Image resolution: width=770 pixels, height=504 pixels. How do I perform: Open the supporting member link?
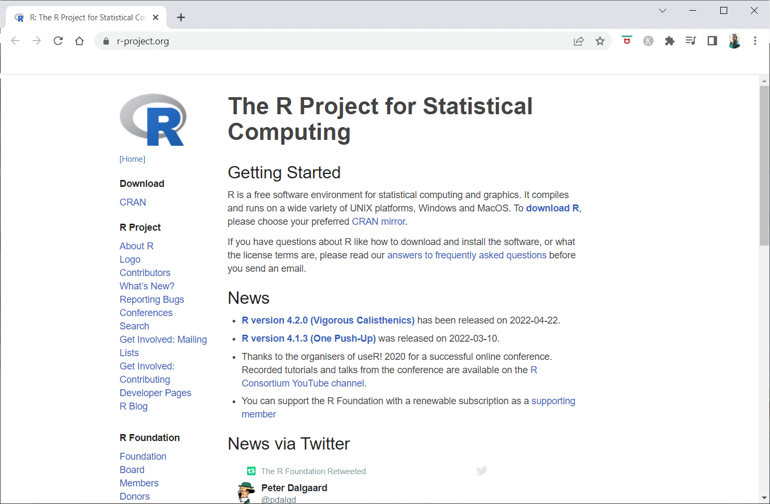pyautogui.click(x=553, y=401)
